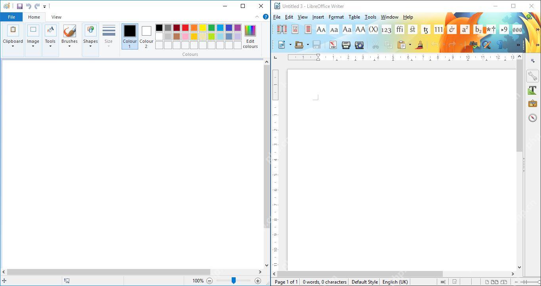This screenshot has height=286, width=541.
Task: Click the Save icon in Paint title bar
Action: point(19,6)
